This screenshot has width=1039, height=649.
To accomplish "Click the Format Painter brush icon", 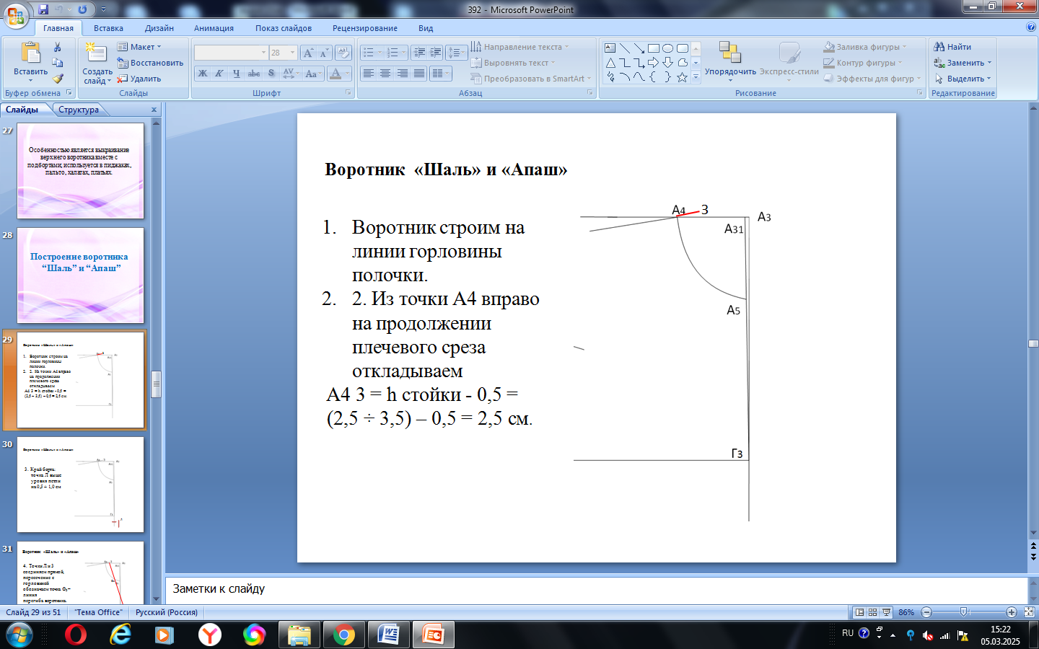I will pos(58,79).
